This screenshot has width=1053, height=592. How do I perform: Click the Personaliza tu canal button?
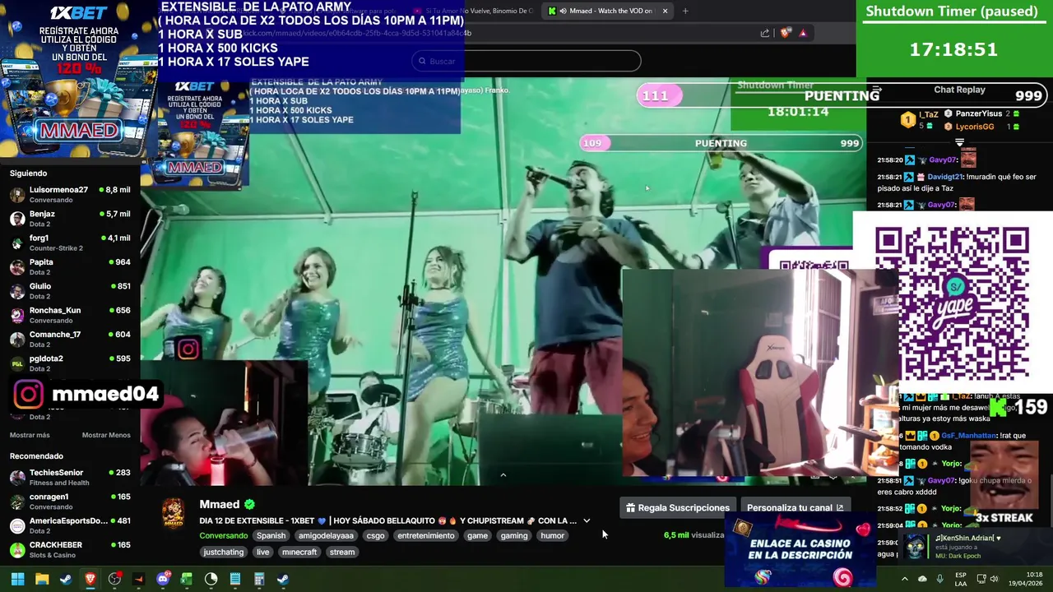(x=795, y=508)
